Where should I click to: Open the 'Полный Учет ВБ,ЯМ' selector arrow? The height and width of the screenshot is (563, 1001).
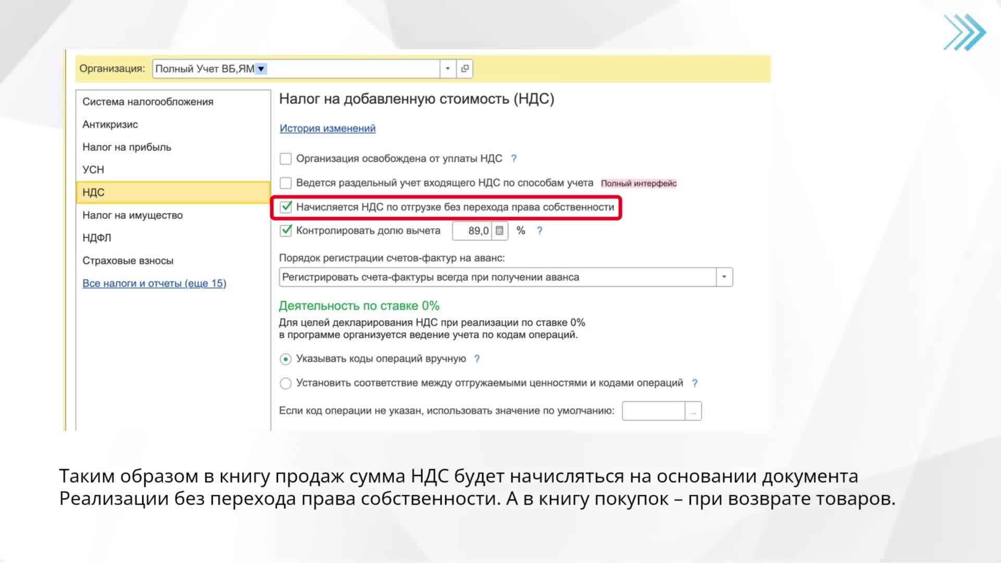(262, 68)
